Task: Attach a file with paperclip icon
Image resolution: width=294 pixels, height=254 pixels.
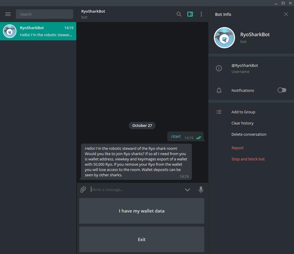Action: coord(83,190)
